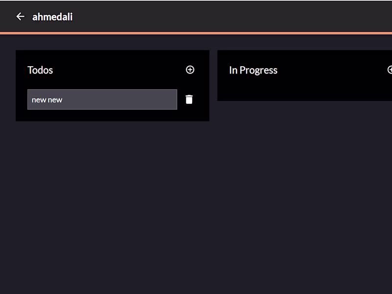Click empty area inside In Progress column
The width and height of the screenshot is (392, 294).
(304, 91)
